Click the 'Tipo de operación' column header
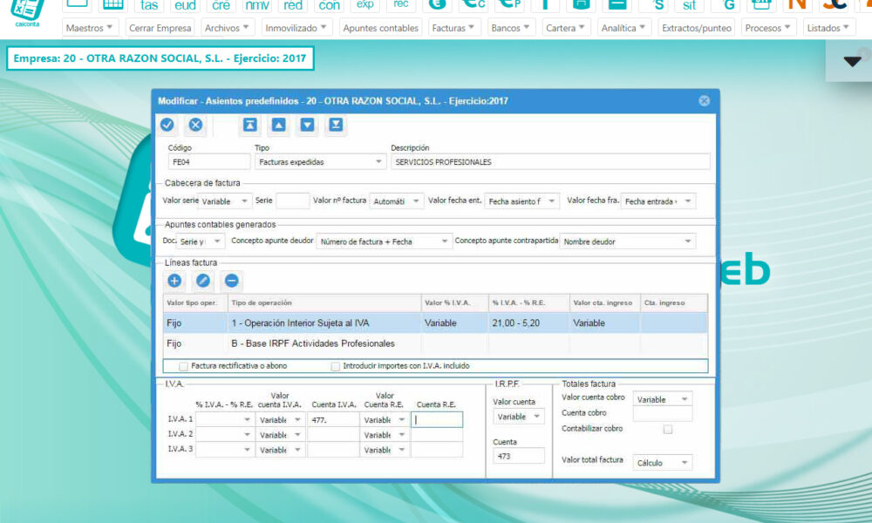This screenshot has height=523, width=872. [324, 303]
